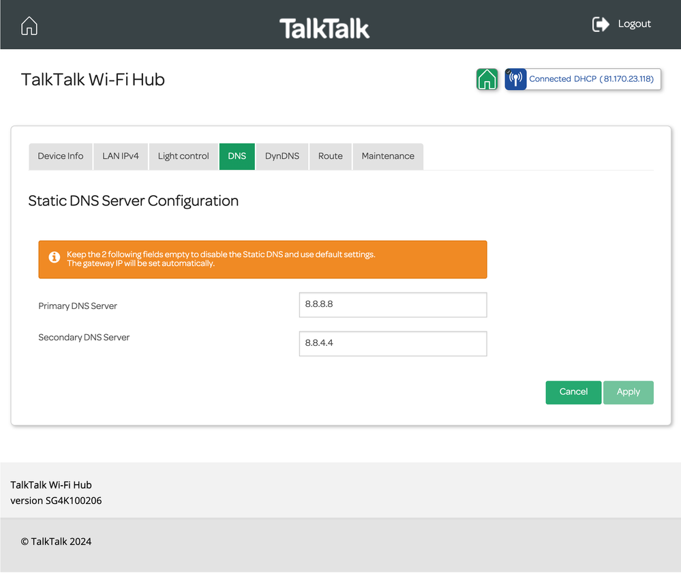Open the Route tab
Image resolution: width=681 pixels, height=573 pixels.
coord(331,156)
